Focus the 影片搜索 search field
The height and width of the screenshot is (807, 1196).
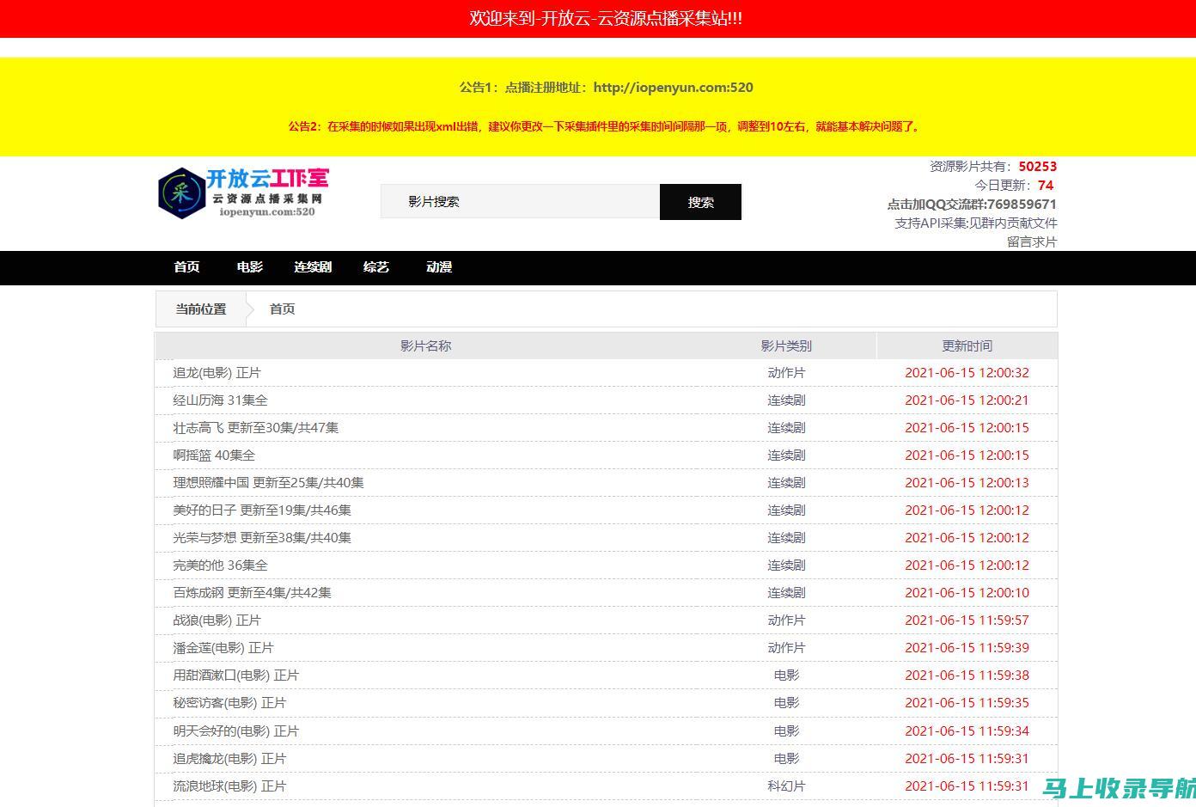[520, 201]
